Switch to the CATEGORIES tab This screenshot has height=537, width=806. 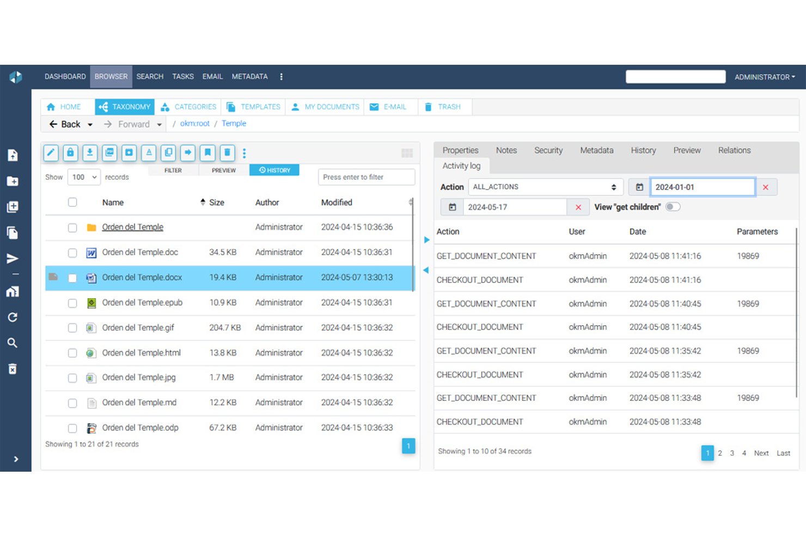[188, 107]
